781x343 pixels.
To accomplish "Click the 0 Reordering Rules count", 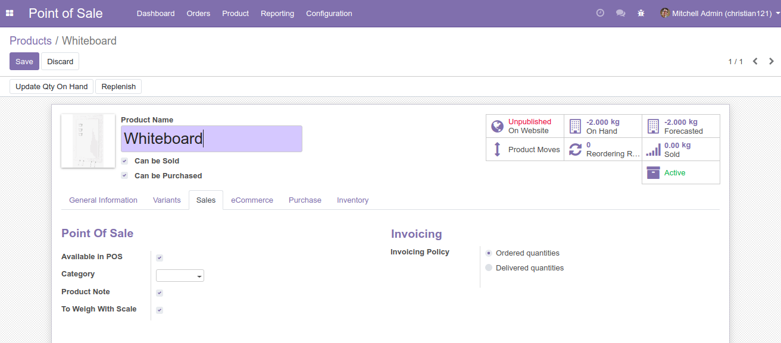I will coord(589,145).
